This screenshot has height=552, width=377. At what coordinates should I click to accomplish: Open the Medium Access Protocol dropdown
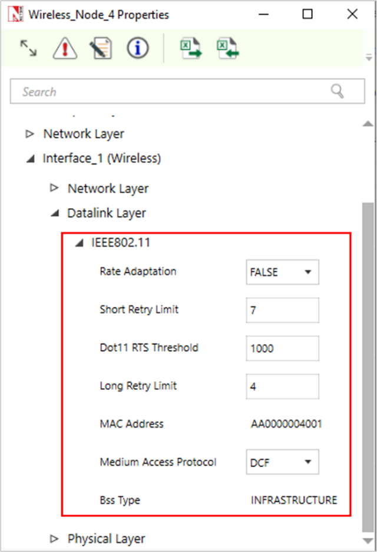282,462
